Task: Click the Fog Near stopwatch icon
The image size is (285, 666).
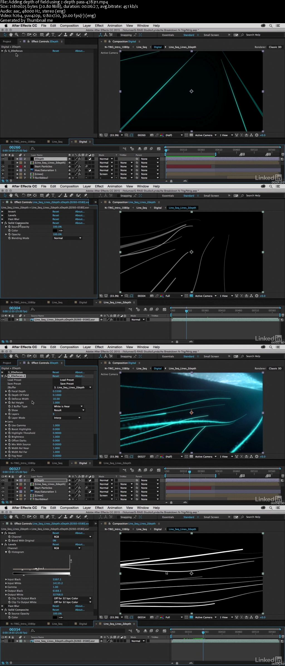Action: coord(9,456)
